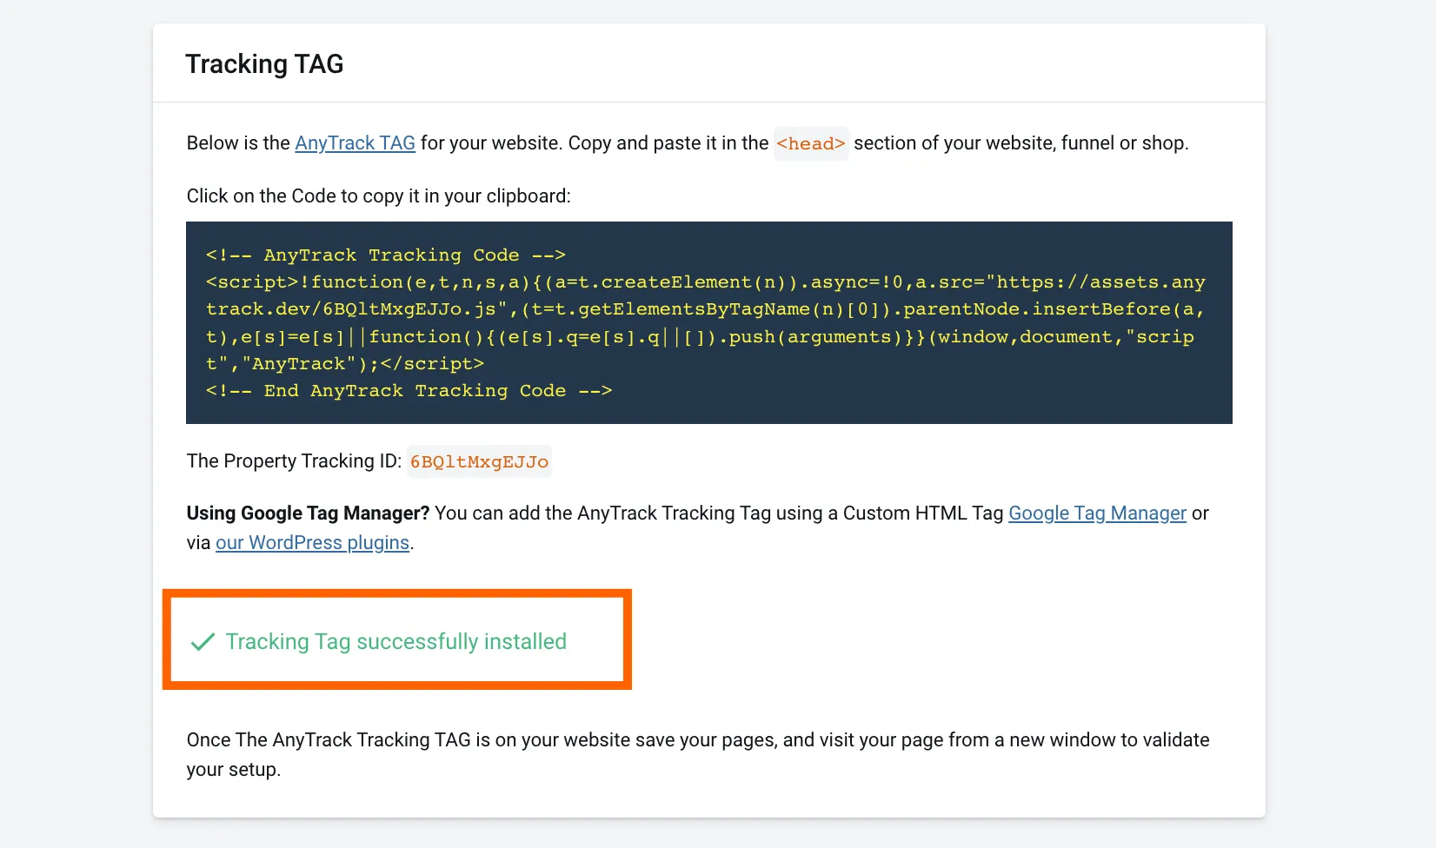Click the <head> code snippet
The image size is (1436, 848).
(810, 143)
